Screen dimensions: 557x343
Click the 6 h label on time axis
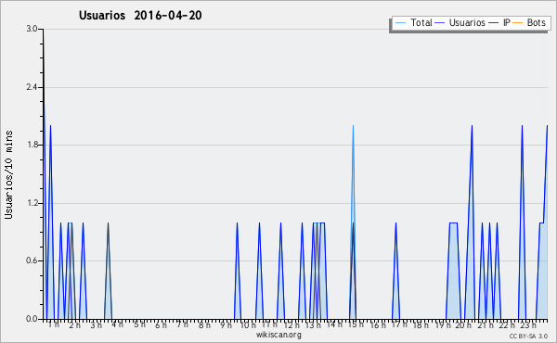[x=161, y=324]
